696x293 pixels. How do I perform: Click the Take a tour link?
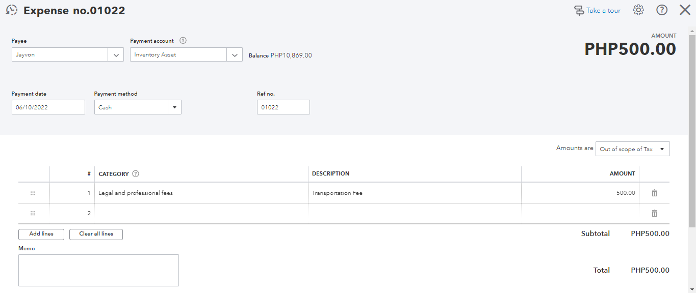point(598,10)
